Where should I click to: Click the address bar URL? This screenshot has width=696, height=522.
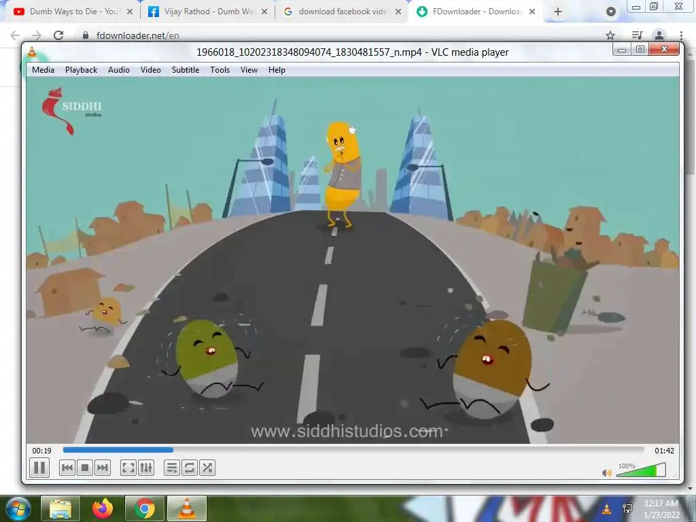point(137,35)
